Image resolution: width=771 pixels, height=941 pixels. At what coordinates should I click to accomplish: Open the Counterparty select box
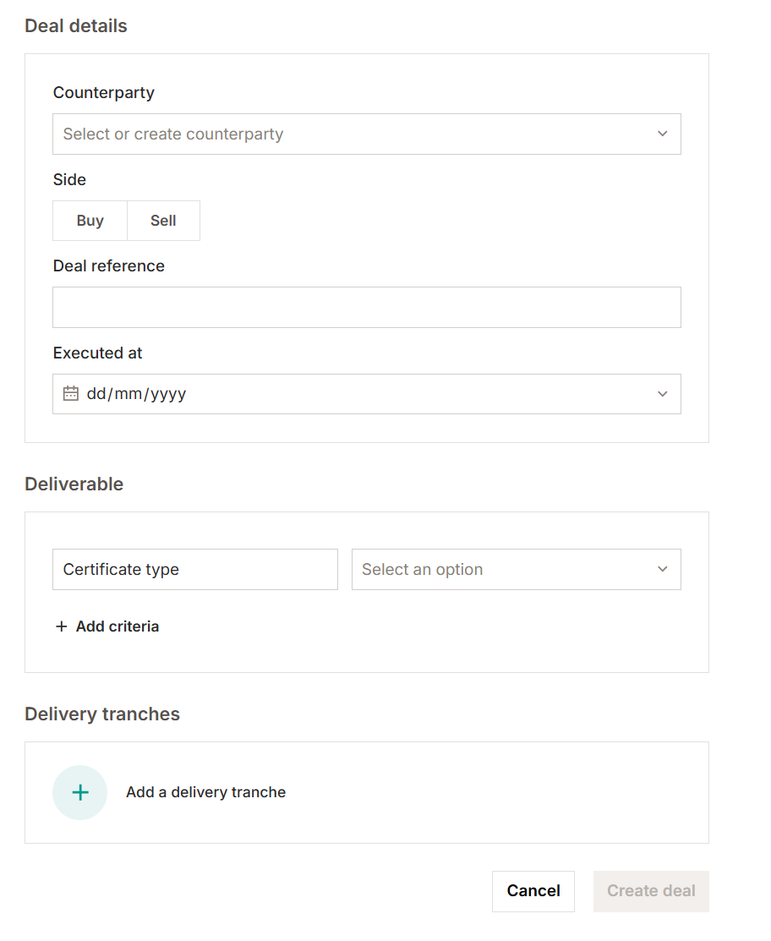click(355, 134)
